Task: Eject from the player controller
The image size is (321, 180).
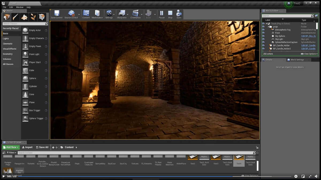Action: [x=179, y=14]
